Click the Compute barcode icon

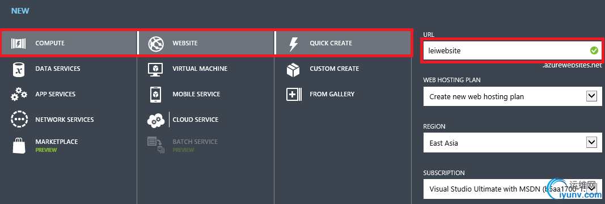pos(18,43)
